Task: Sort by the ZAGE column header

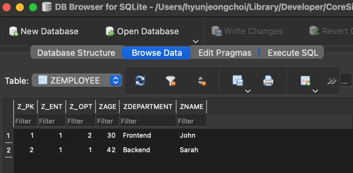Action: (108, 107)
